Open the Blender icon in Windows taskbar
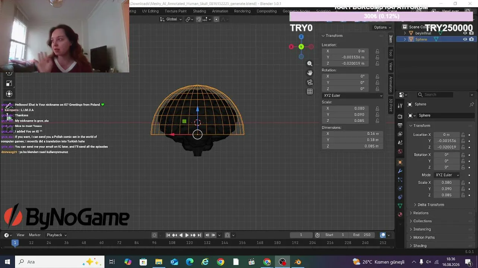Screen dimensions: 478x268 point(298,262)
